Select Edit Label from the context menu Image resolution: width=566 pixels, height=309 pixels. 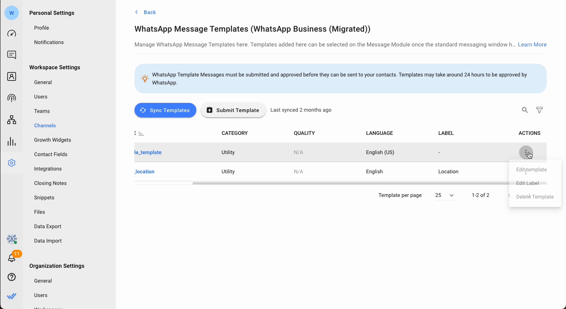pos(527,183)
